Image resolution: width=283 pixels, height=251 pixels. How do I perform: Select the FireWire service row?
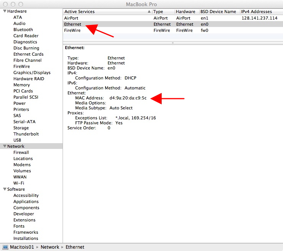(173, 30)
